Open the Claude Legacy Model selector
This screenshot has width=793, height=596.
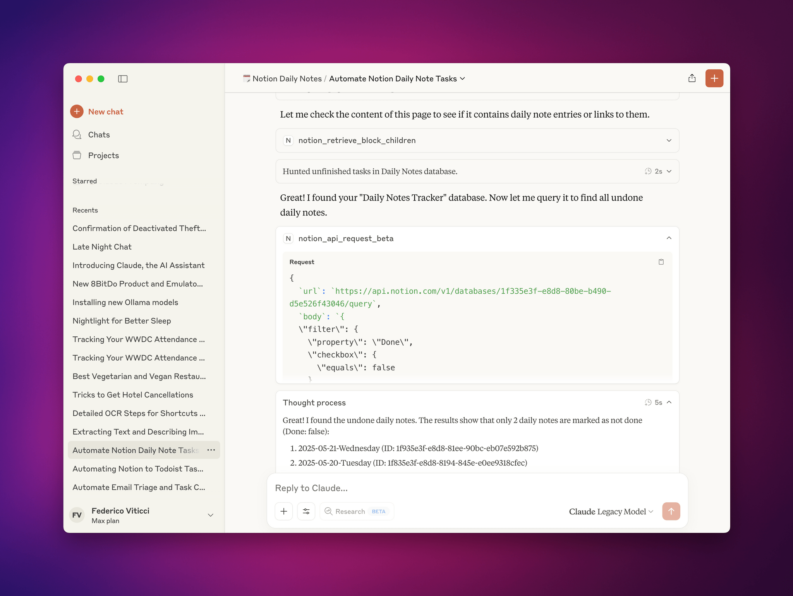click(611, 512)
